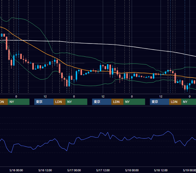Click the NY session block spanning 5/17 00:00
This screenshot has height=173, width=196.
point(76,102)
